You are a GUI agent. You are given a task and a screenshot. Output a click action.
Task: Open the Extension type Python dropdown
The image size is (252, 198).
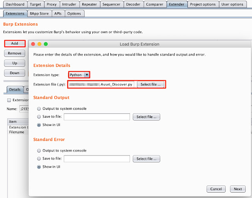[79, 75]
